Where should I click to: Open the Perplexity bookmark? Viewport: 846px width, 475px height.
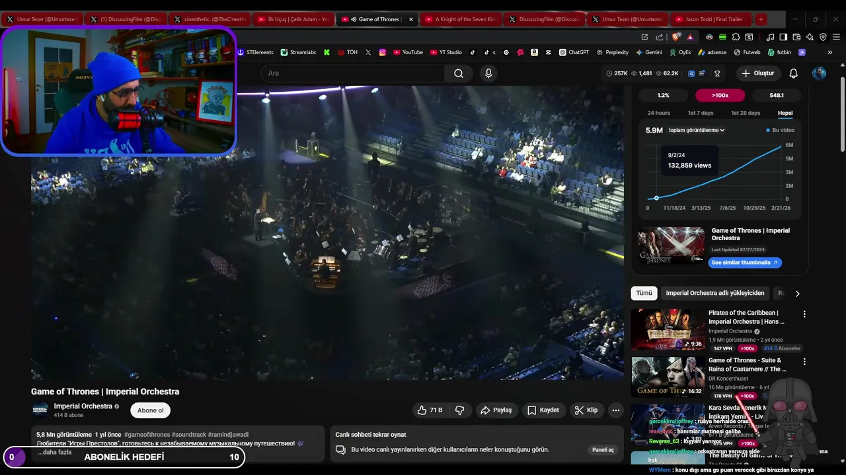click(612, 52)
